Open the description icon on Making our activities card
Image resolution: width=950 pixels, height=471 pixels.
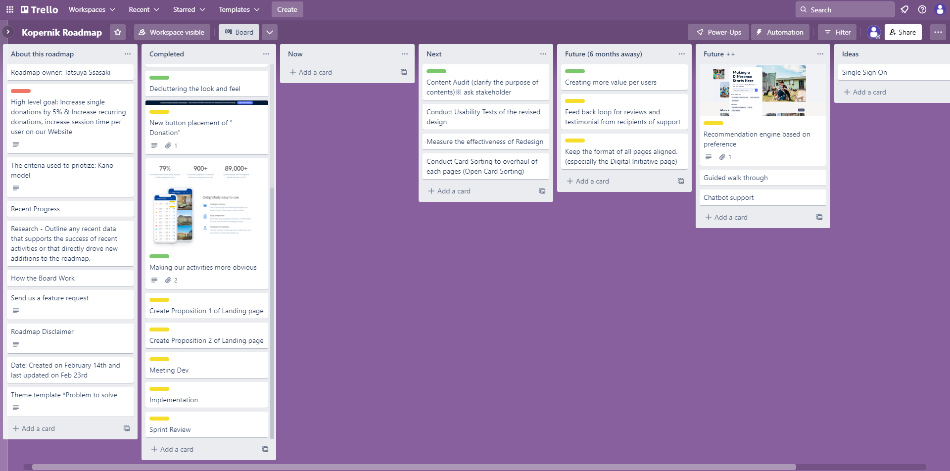[x=154, y=280]
